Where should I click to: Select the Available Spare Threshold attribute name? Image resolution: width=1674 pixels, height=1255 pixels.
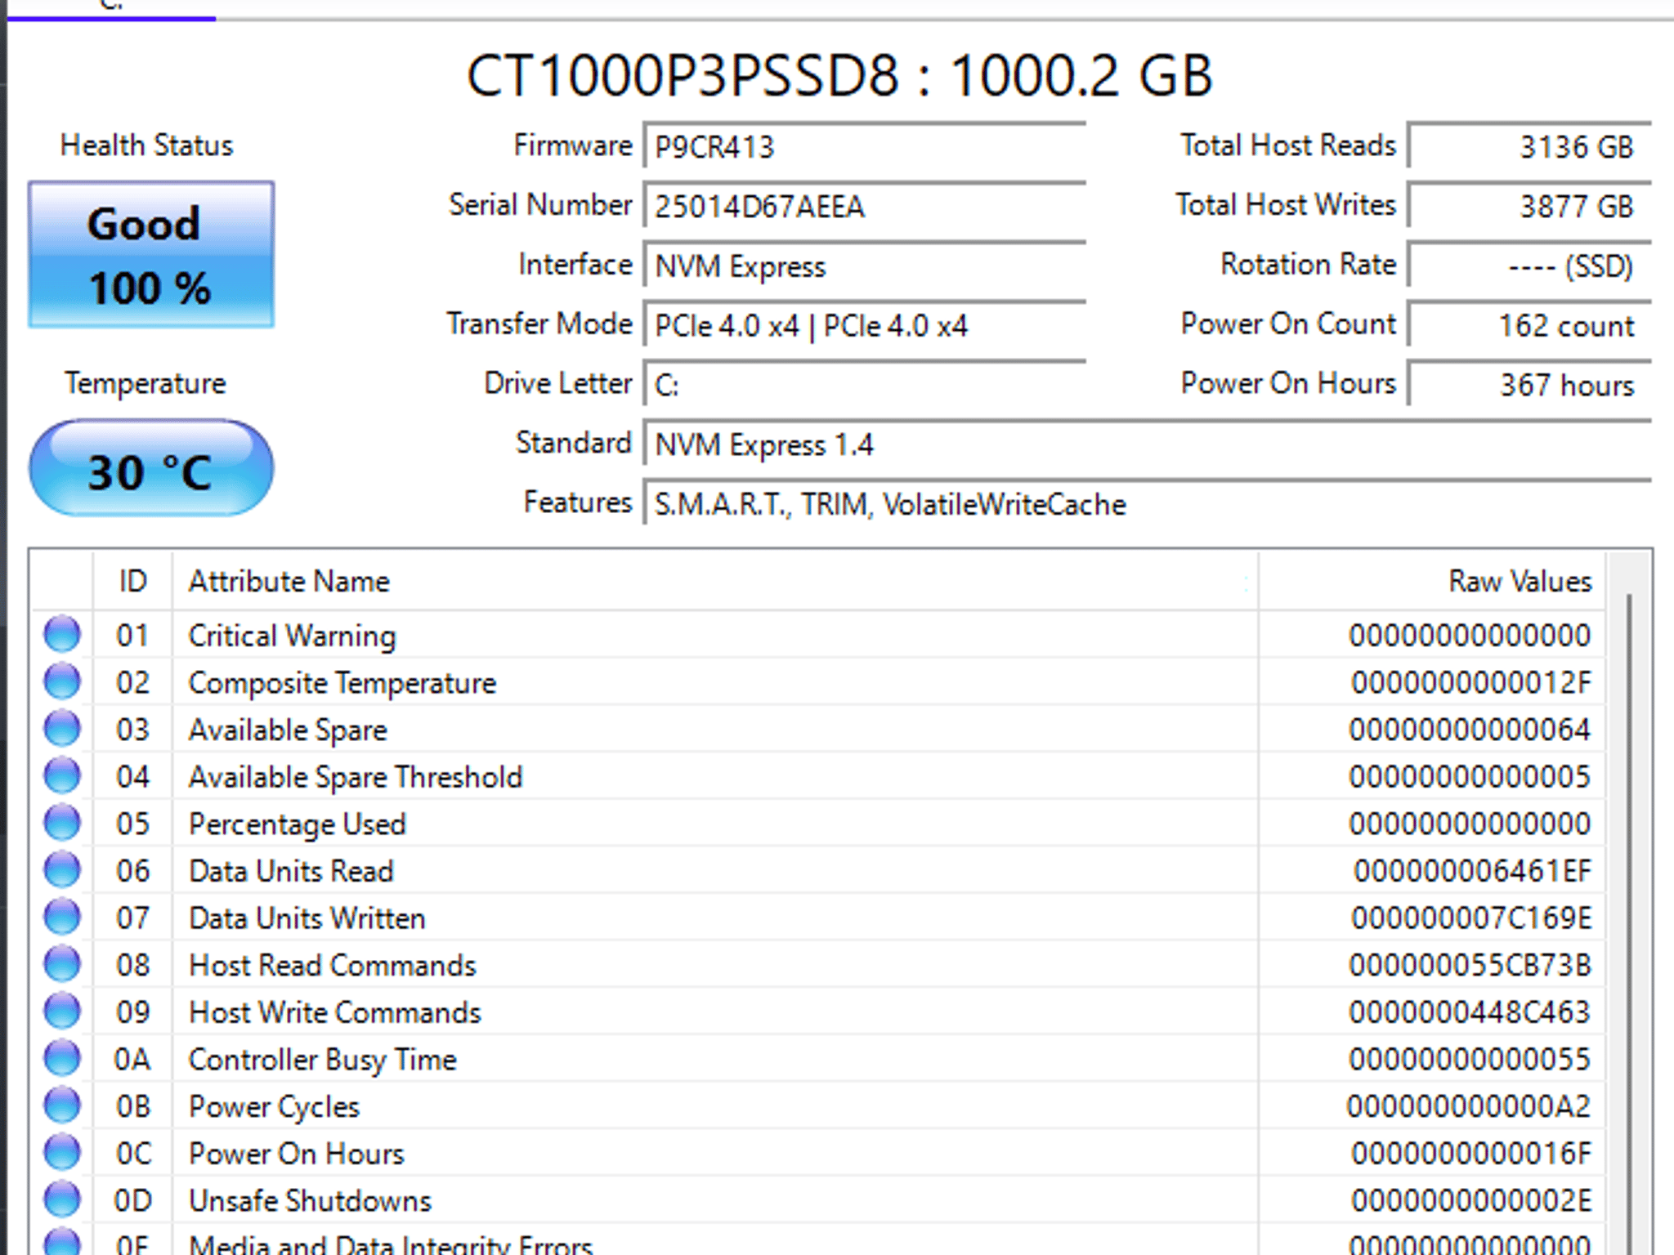click(355, 777)
